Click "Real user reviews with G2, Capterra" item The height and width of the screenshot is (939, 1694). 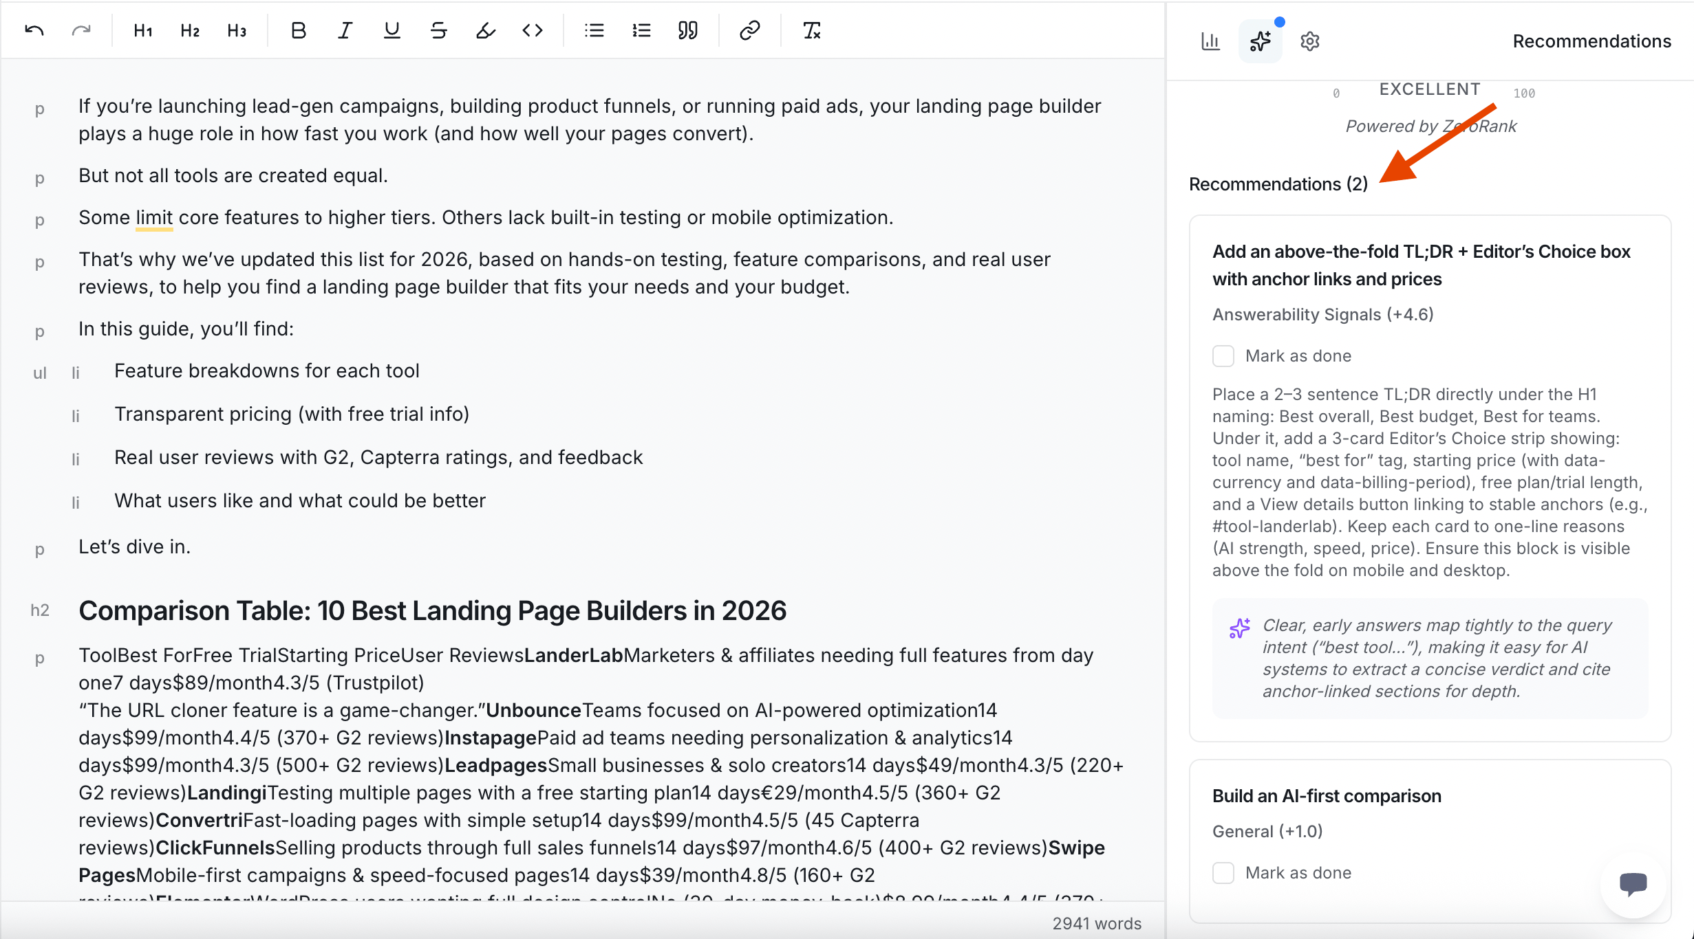coord(378,458)
